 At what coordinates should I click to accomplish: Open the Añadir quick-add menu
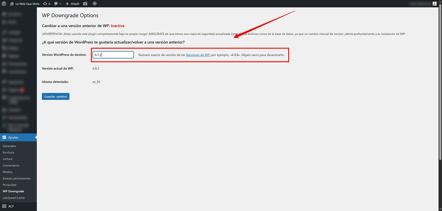click(x=73, y=4)
